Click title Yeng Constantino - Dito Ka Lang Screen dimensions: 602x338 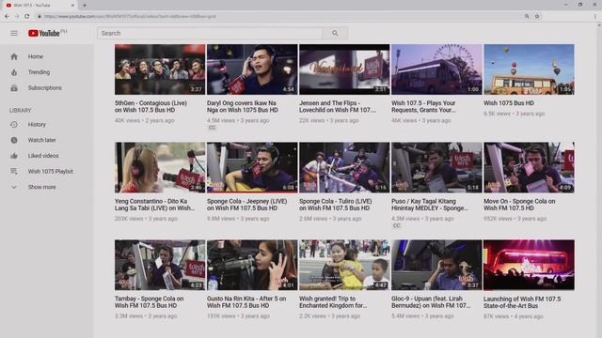pyautogui.click(x=154, y=205)
